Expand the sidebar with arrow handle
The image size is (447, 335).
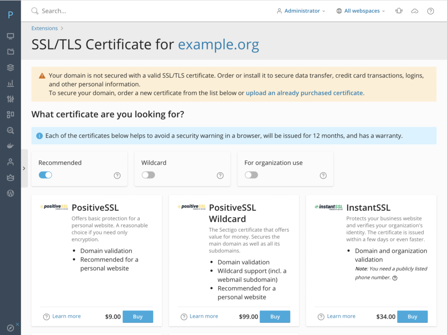click(x=24, y=168)
